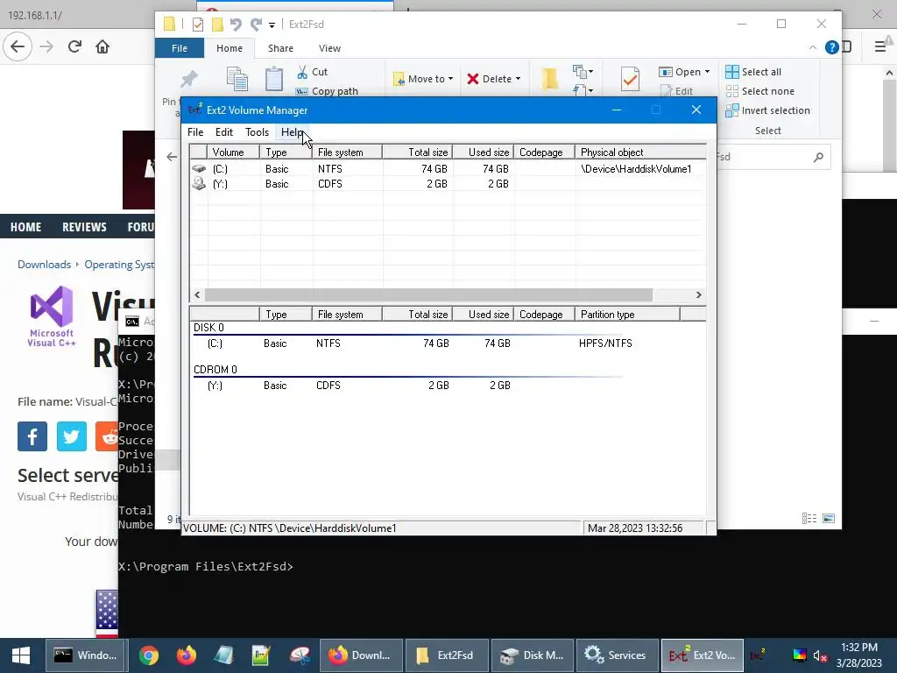Click the browser Reload button
The width and height of the screenshot is (897, 673).
point(75,46)
